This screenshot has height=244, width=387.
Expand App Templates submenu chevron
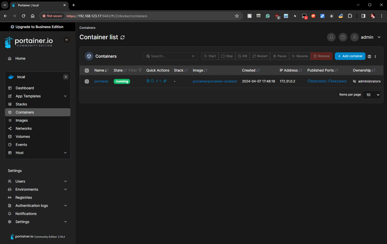[x=65, y=96]
